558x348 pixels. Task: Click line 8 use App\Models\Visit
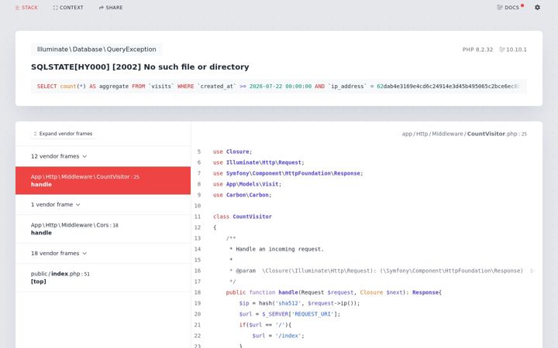(x=247, y=184)
